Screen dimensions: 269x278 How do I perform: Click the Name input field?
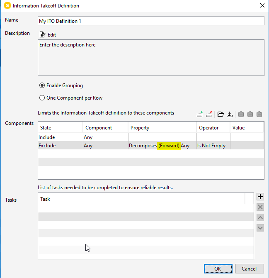pos(151,21)
